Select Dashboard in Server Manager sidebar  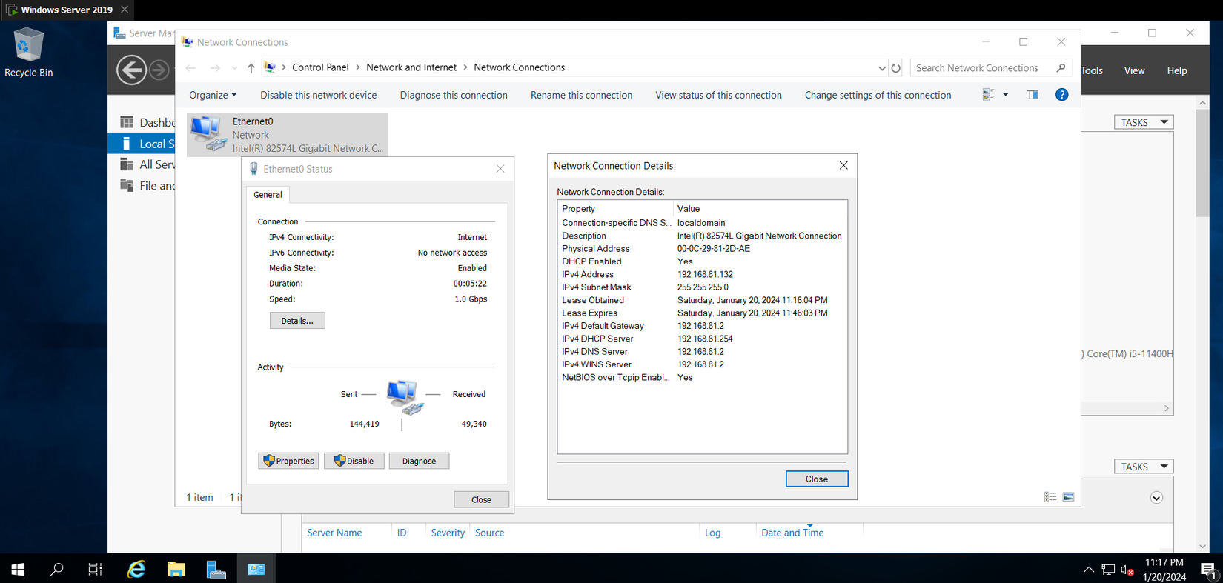142,122
